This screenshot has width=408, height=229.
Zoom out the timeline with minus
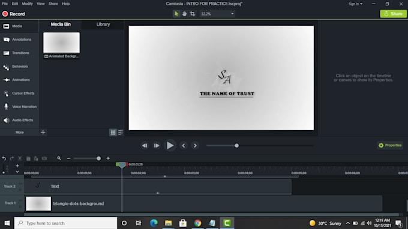coord(68,158)
